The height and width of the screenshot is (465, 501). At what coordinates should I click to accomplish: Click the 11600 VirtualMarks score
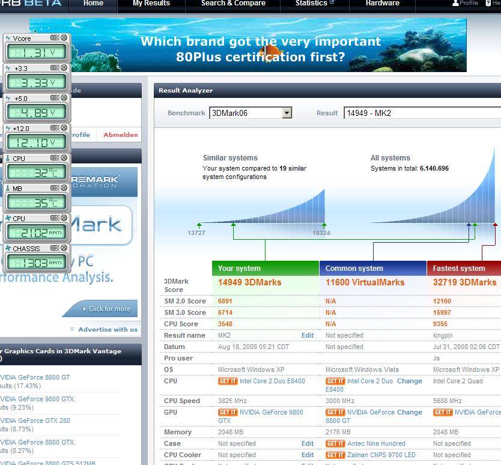coord(365,282)
